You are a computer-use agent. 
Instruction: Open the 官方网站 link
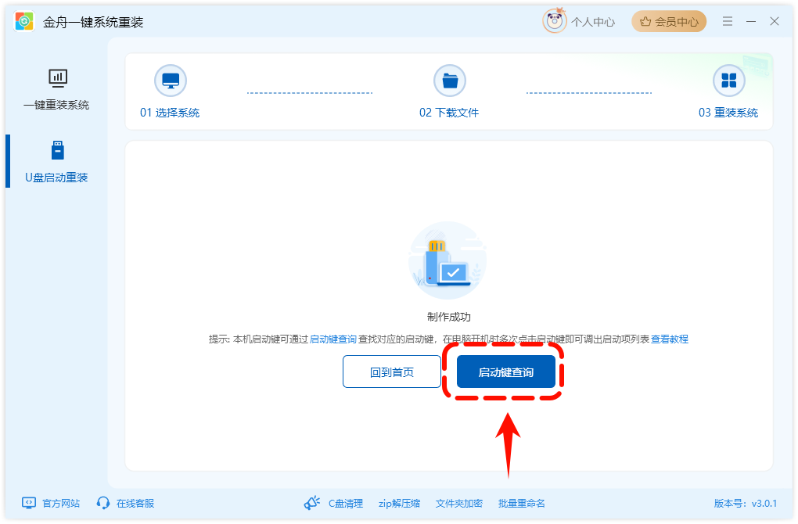pyautogui.click(x=60, y=503)
